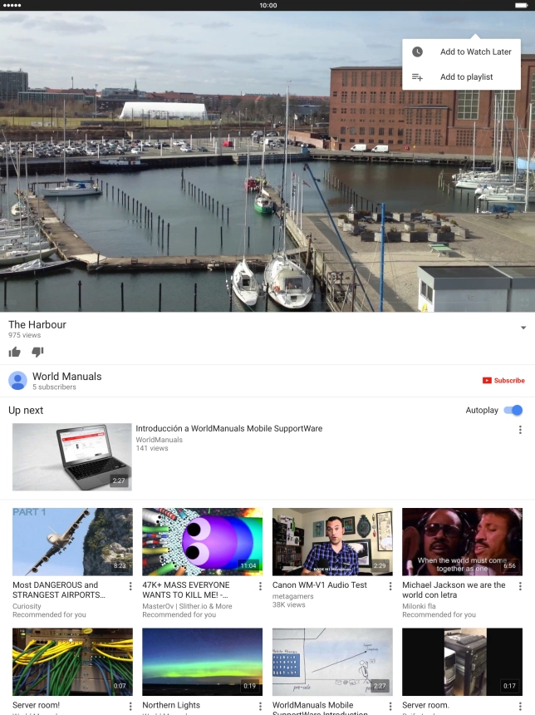Open Most DANGEROUS and STRANGEST AIRPORTS title

point(59,589)
